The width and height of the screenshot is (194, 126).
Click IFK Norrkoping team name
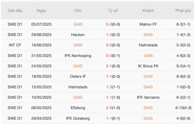tap(78, 56)
